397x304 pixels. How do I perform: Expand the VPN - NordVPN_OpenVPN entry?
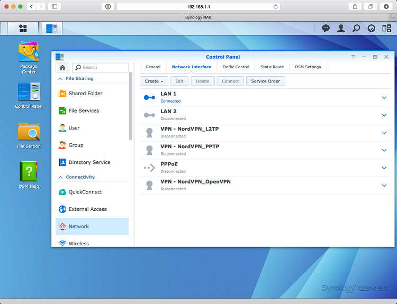(x=384, y=186)
